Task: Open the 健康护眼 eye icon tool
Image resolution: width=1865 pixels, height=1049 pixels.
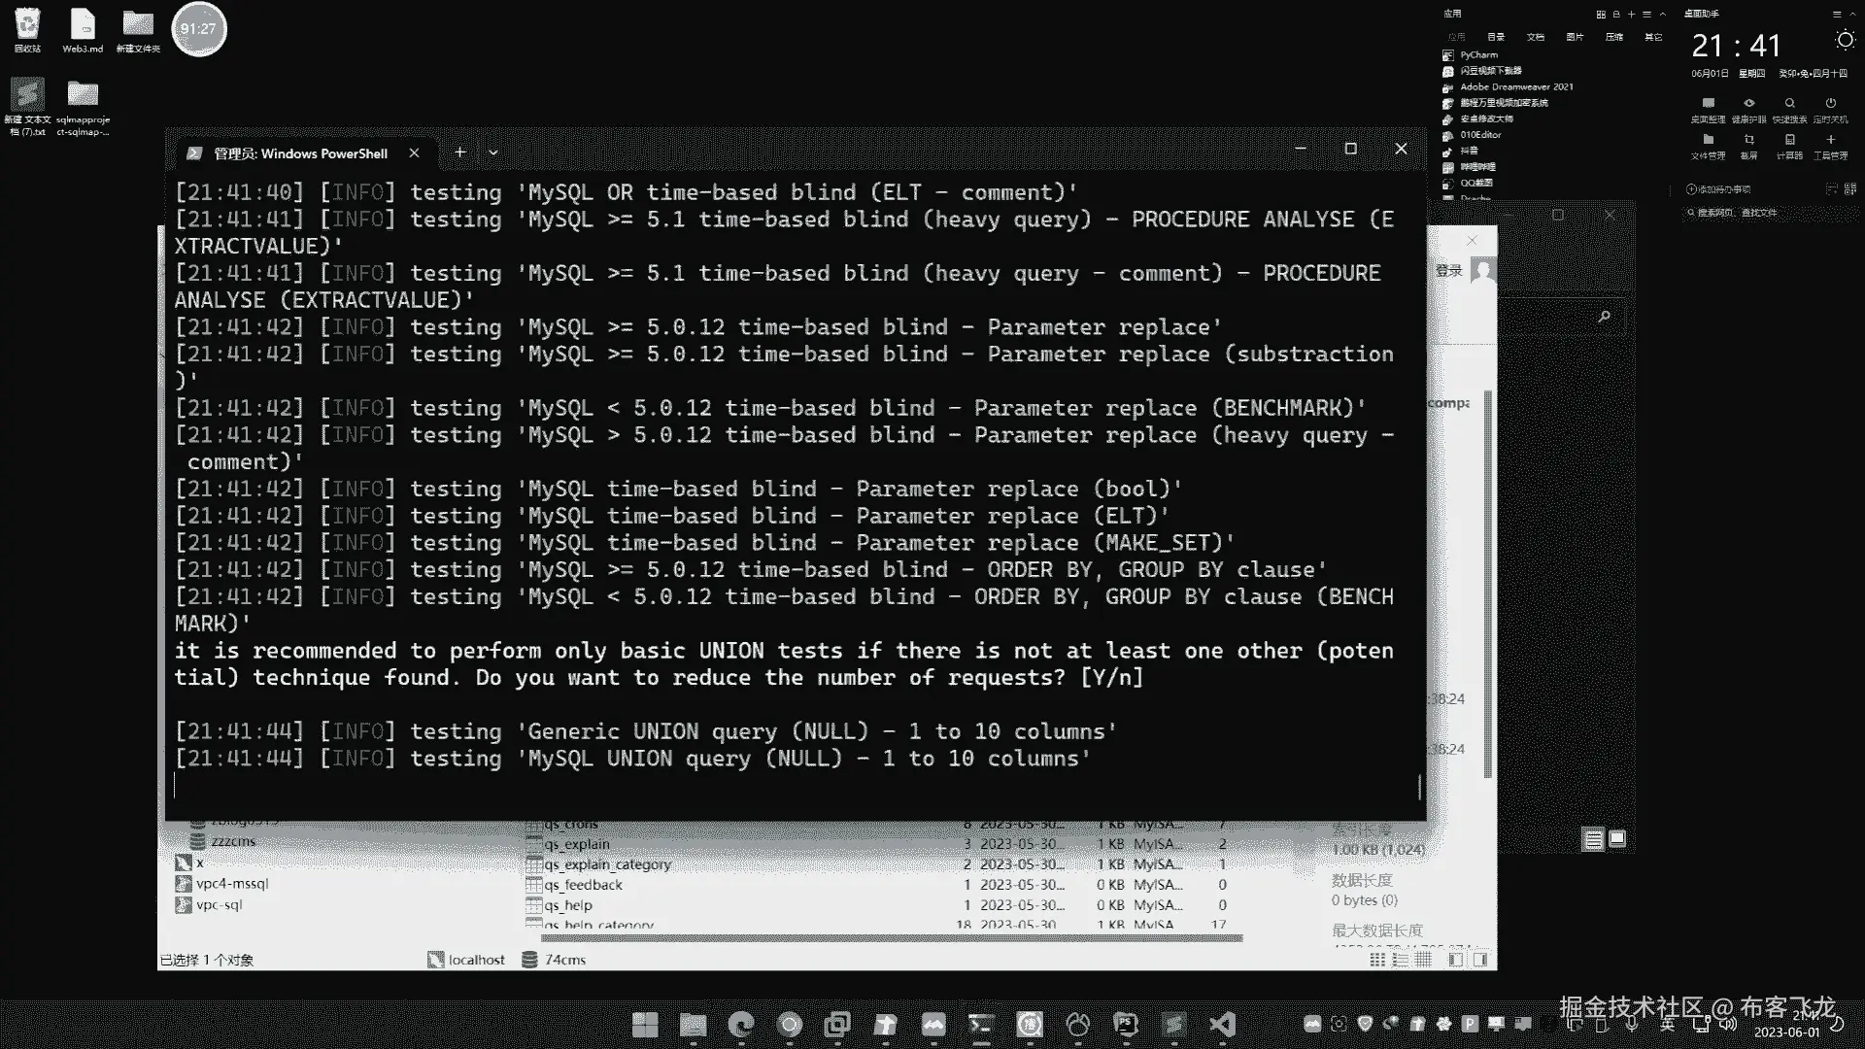Action: [1748, 104]
